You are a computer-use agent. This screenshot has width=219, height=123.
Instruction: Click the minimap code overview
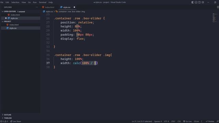coord(215,18)
